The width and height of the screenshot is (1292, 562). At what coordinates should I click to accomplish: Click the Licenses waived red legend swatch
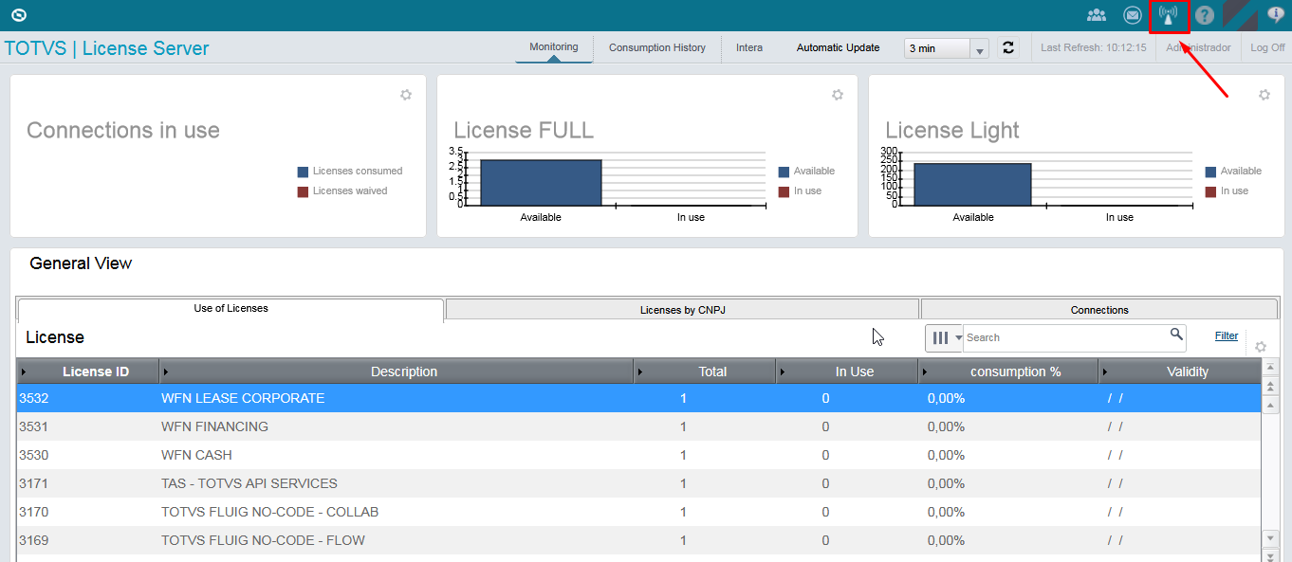303,192
